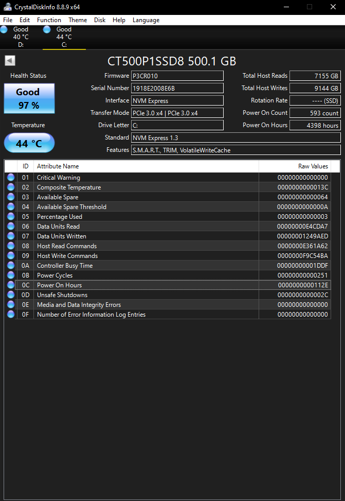Click status orb beside Available Spare Threshold

pos(11,206)
